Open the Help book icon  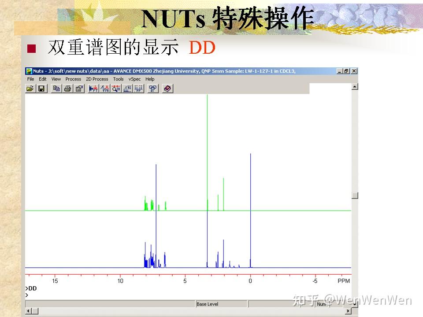[167, 88]
